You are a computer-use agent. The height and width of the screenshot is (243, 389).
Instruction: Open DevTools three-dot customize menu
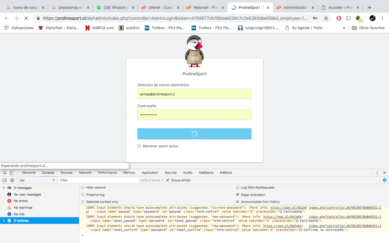(377, 173)
